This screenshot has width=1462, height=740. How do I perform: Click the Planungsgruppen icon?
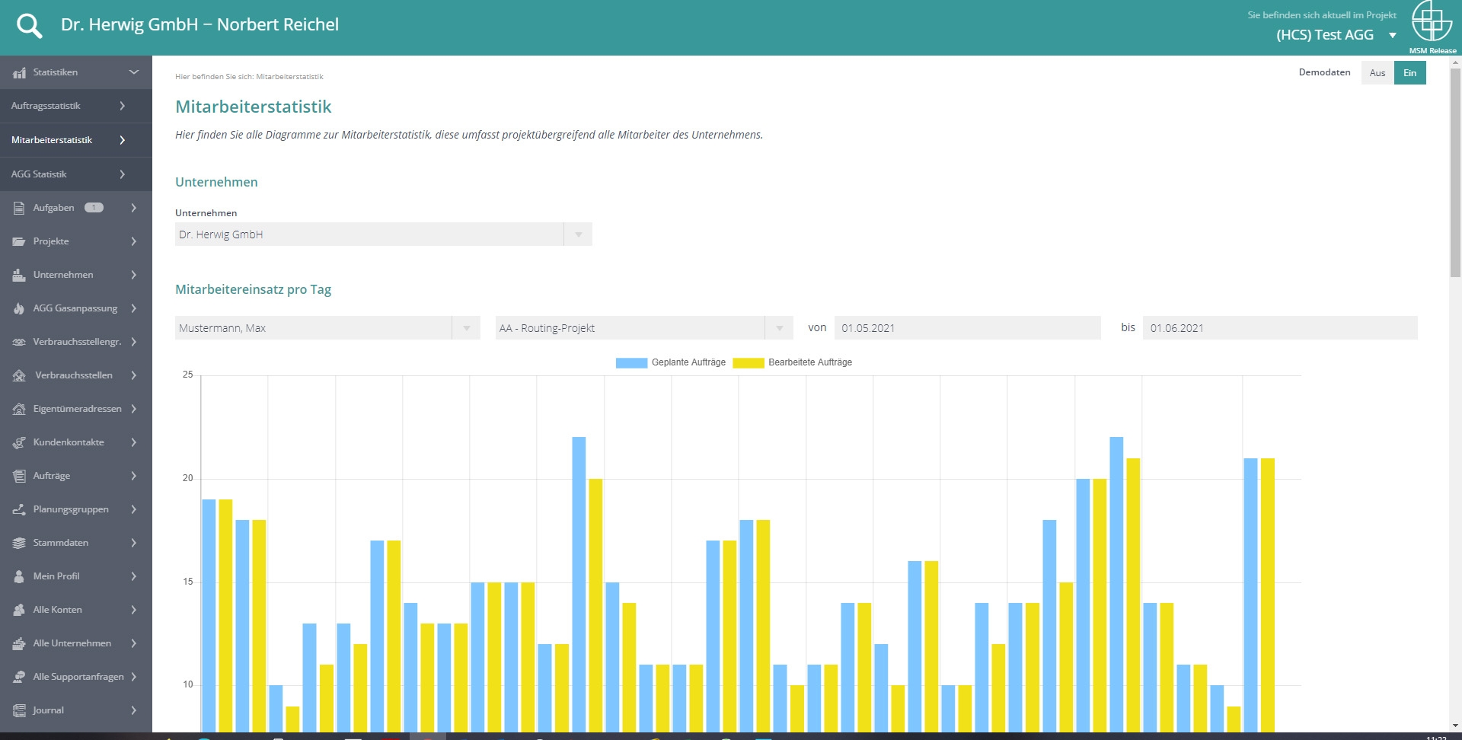pos(19,509)
